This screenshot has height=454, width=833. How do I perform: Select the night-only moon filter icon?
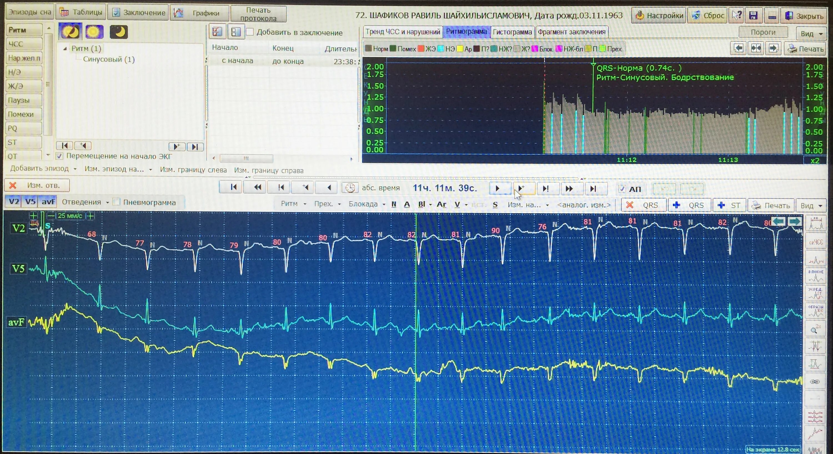tap(118, 32)
